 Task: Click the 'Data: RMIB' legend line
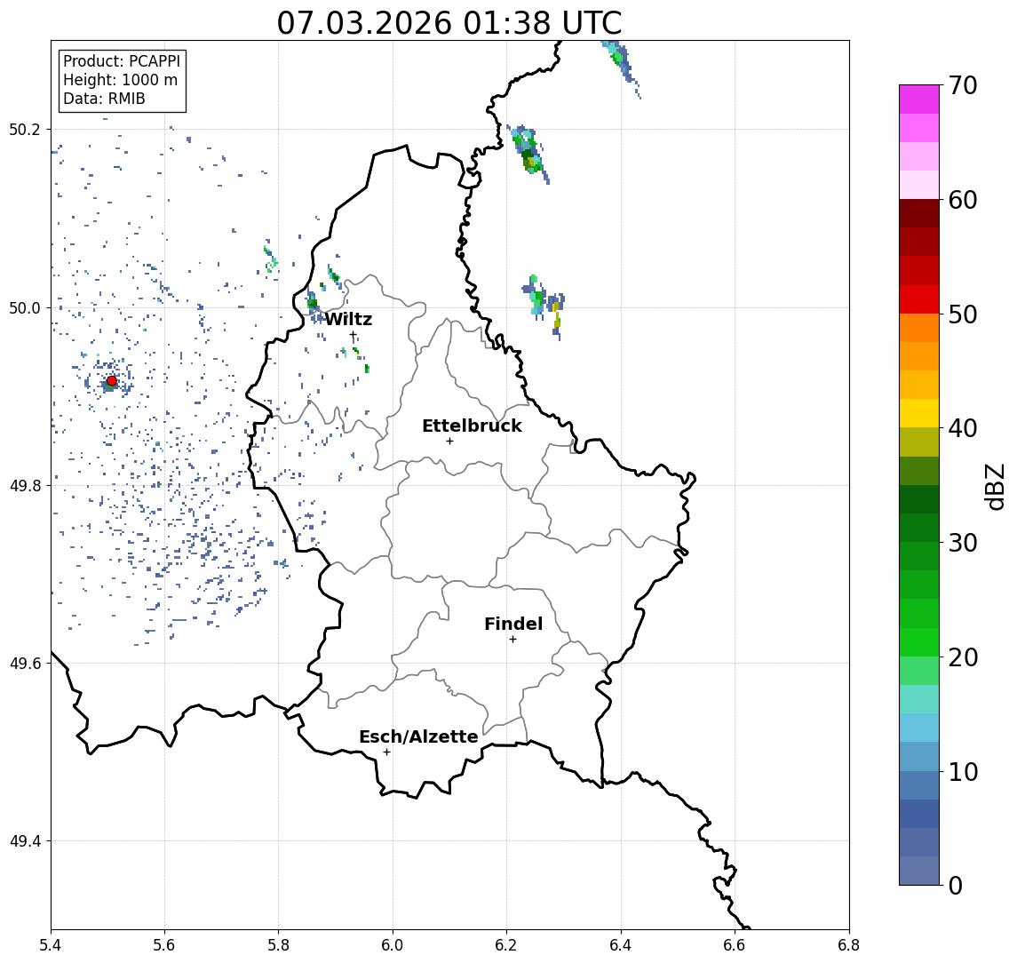[x=104, y=99]
